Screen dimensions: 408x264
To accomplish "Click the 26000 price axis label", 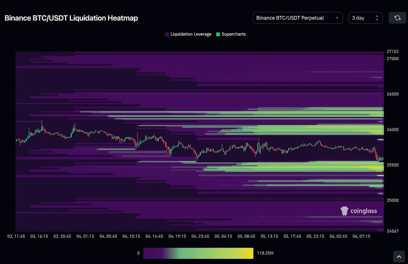I will (x=393, y=130).
